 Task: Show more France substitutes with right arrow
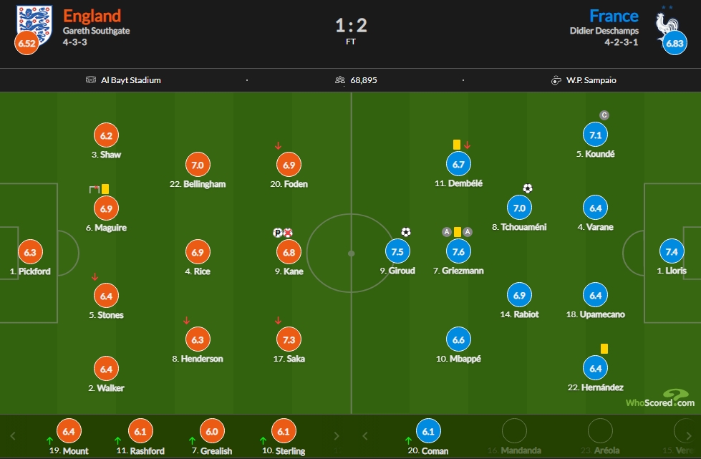[x=689, y=436]
